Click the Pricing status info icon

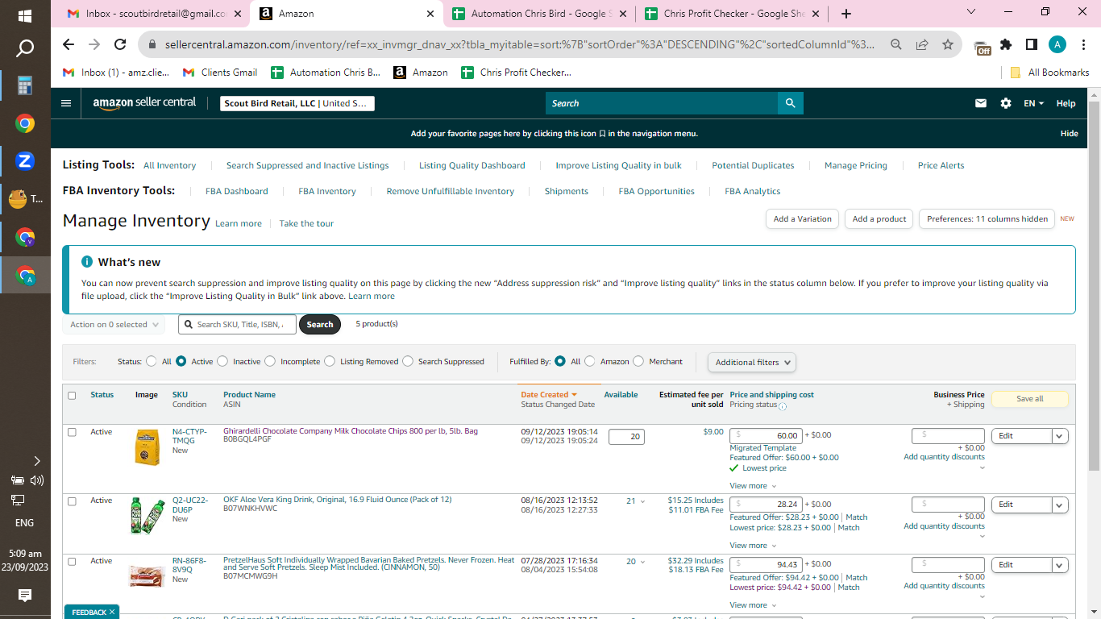[x=783, y=406]
